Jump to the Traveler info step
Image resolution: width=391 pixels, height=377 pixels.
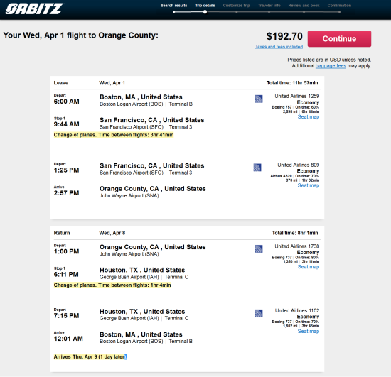(269, 6)
